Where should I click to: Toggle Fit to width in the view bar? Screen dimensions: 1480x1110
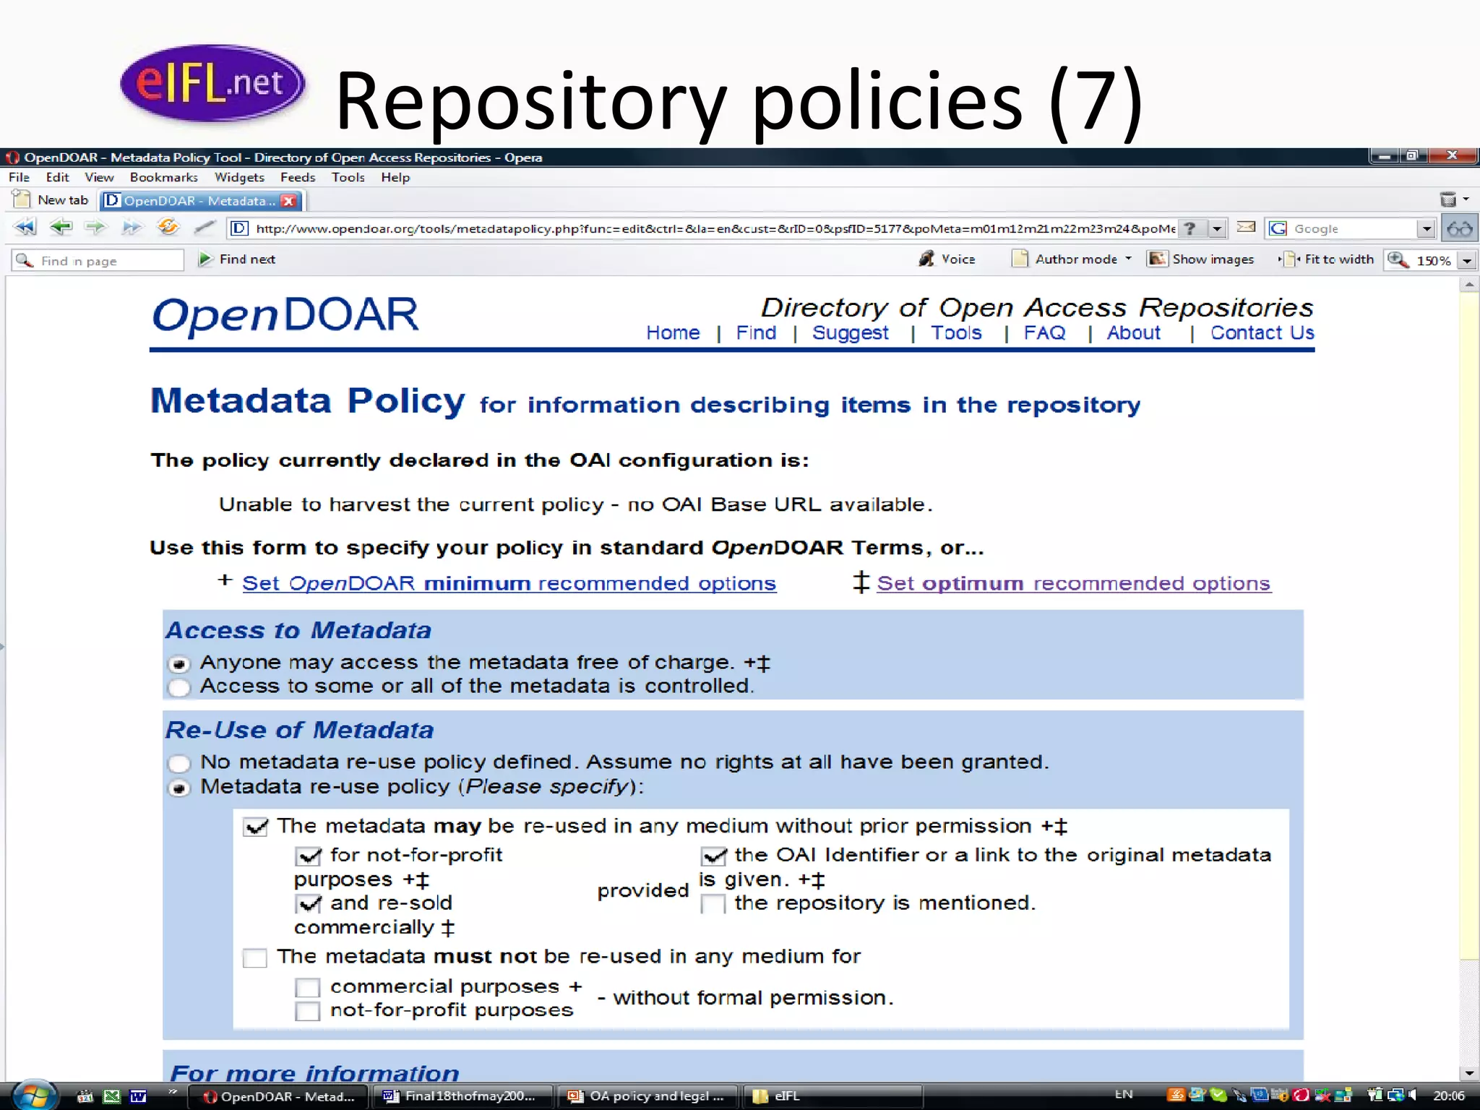click(1326, 259)
